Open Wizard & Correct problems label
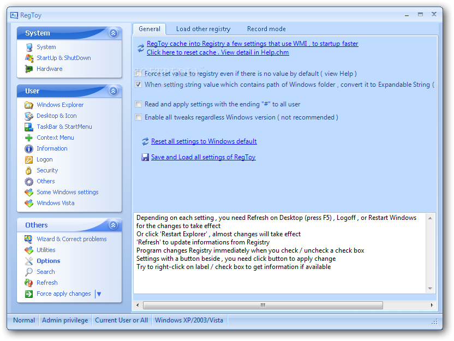The width and height of the screenshot is (454, 341). (x=71, y=239)
